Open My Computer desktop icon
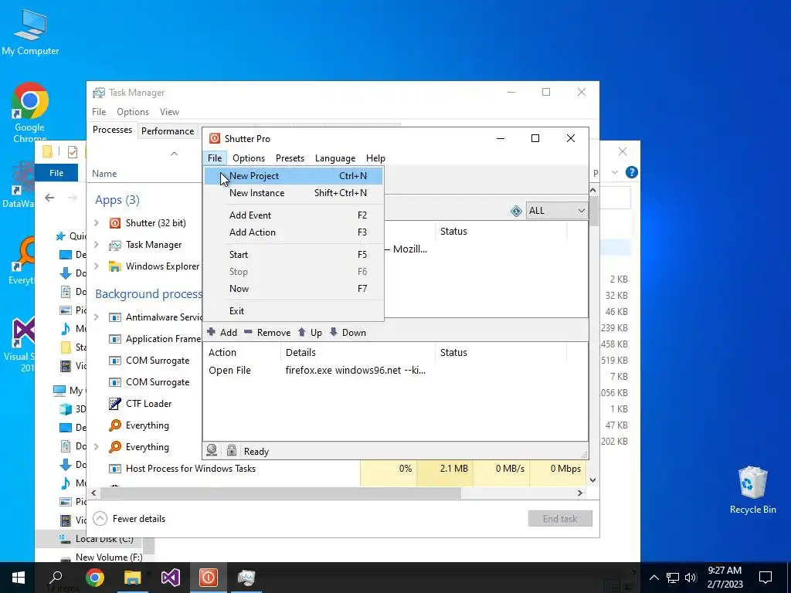 pyautogui.click(x=30, y=31)
